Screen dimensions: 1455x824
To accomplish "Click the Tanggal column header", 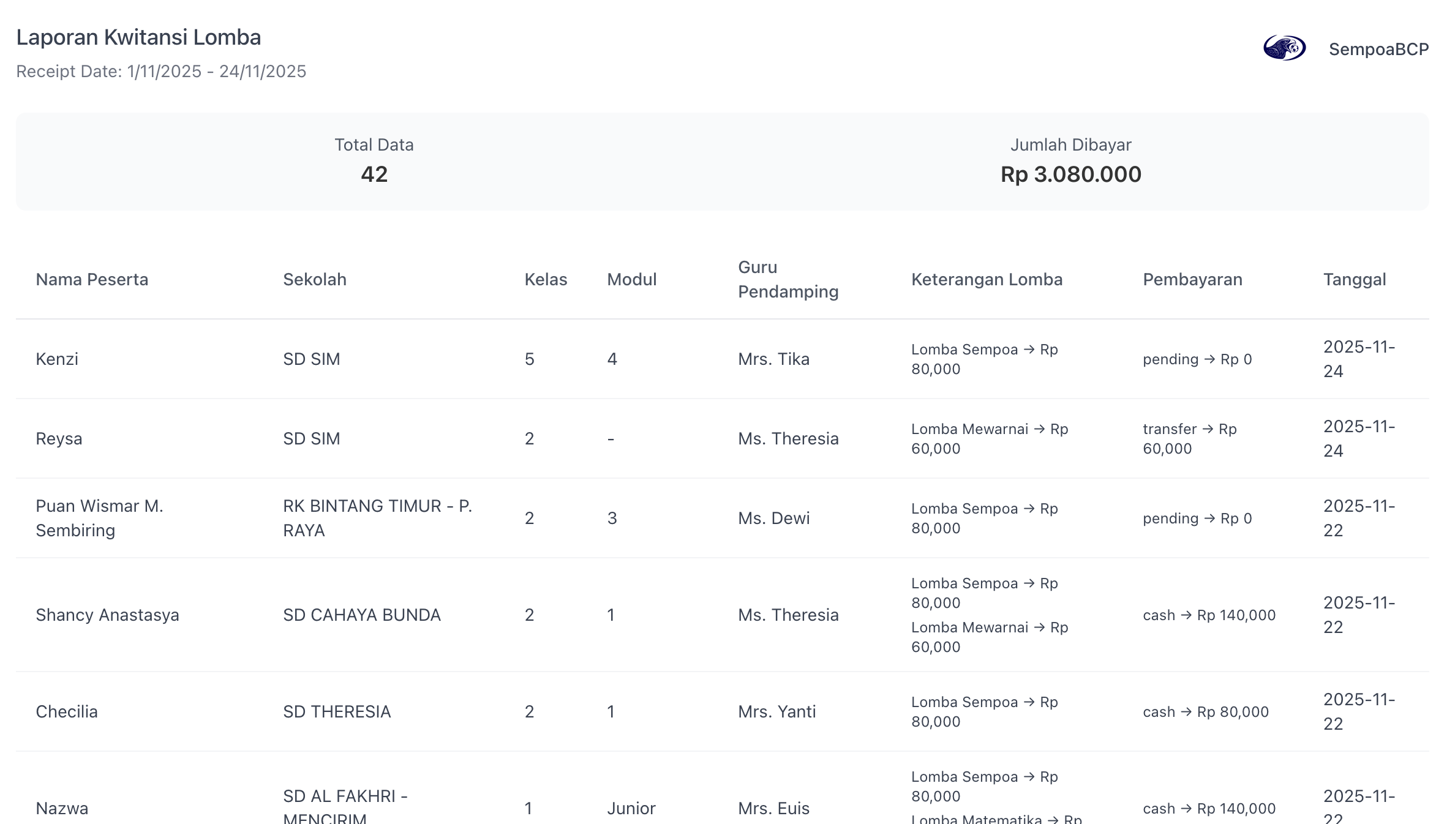I will pos(1355,279).
